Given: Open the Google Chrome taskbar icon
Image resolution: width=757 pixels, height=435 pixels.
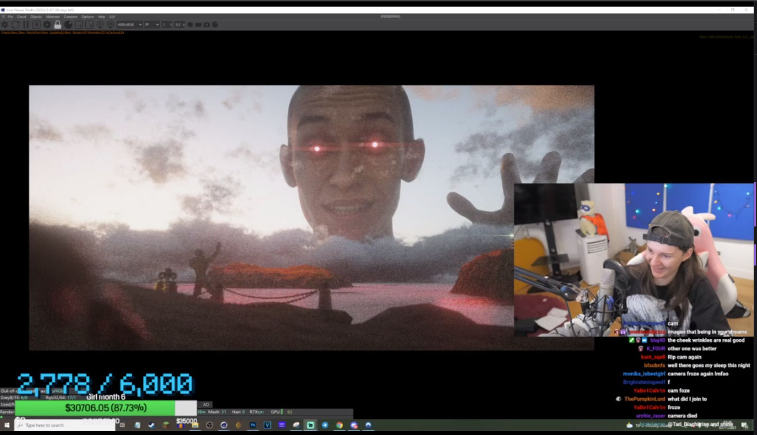Looking at the screenshot, I should point(339,425).
